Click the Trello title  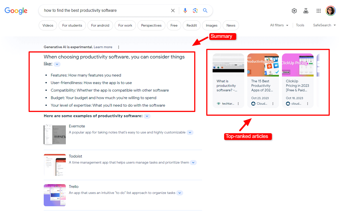click(x=74, y=187)
